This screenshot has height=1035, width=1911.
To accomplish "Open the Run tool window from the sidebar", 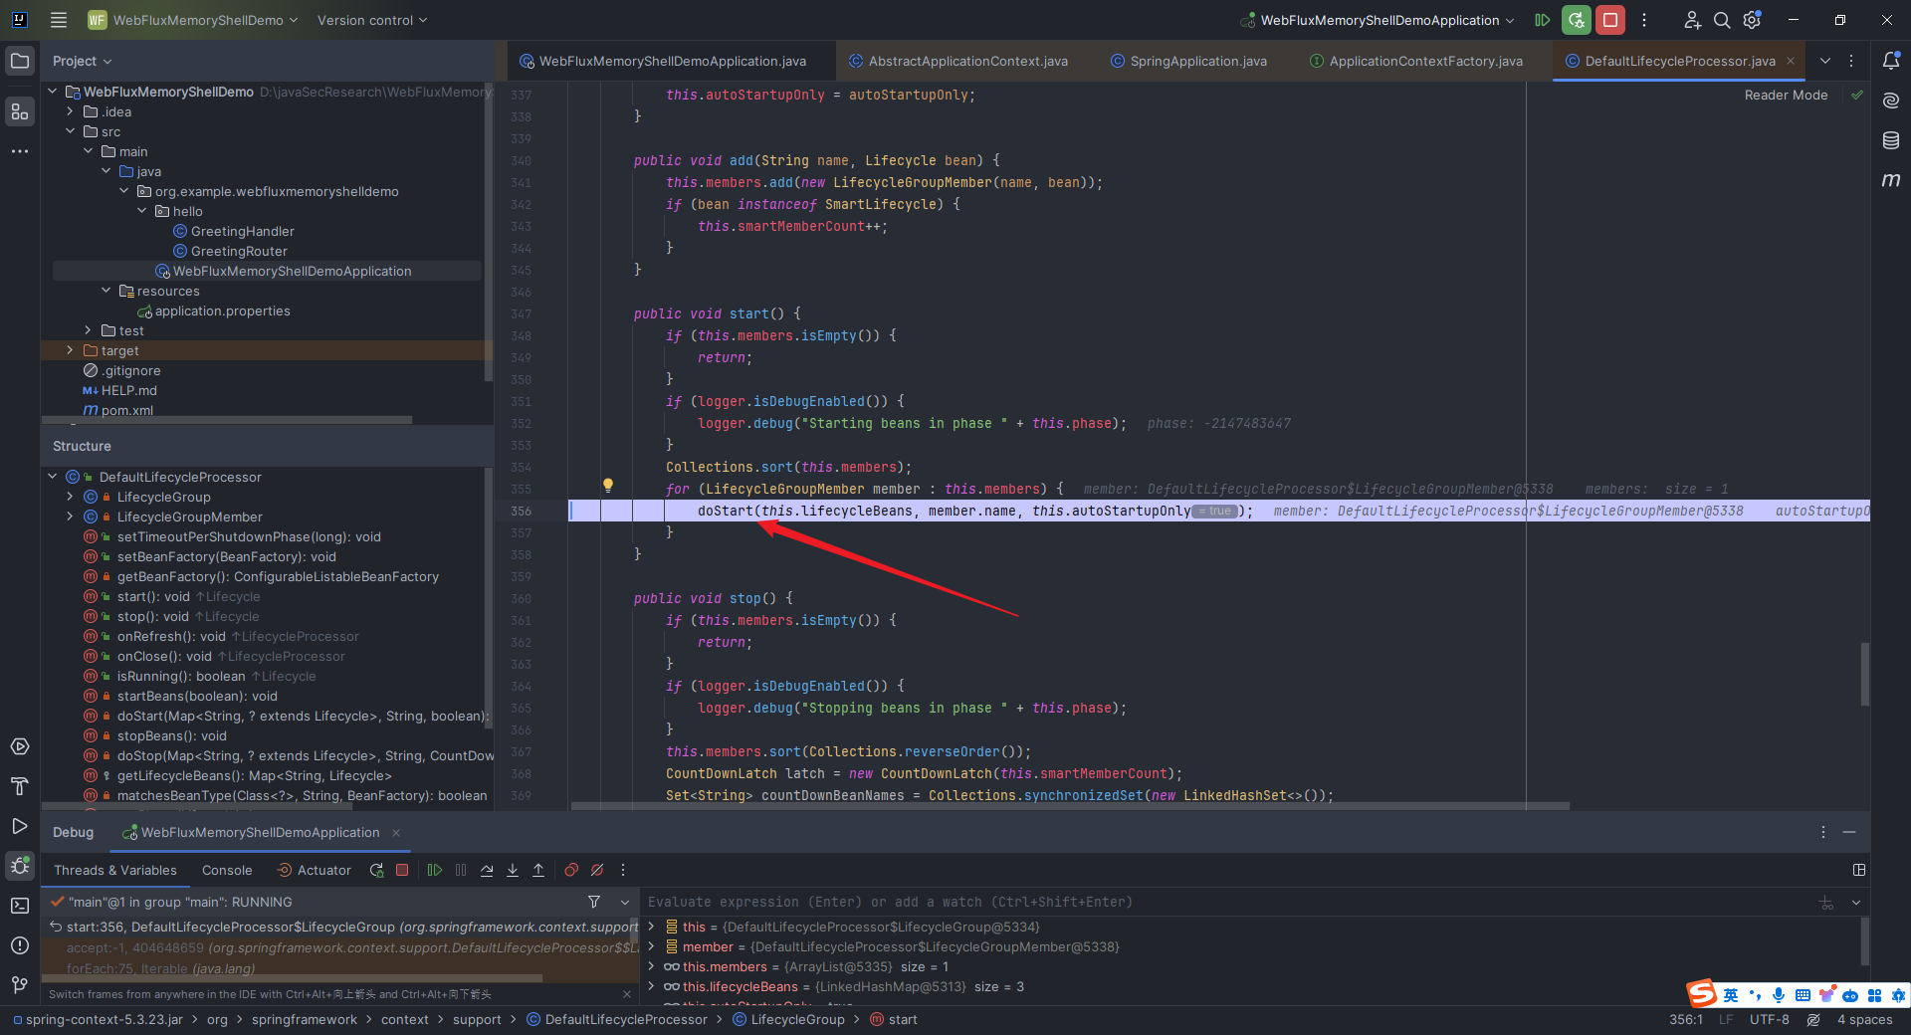I will click(x=20, y=826).
